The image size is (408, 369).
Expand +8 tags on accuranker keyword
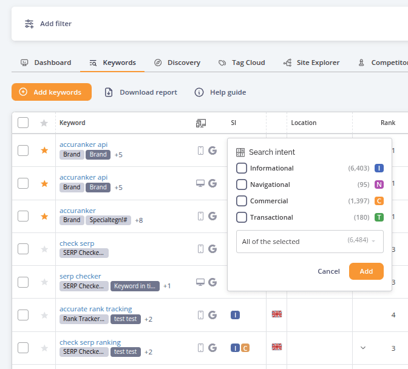[x=139, y=220]
